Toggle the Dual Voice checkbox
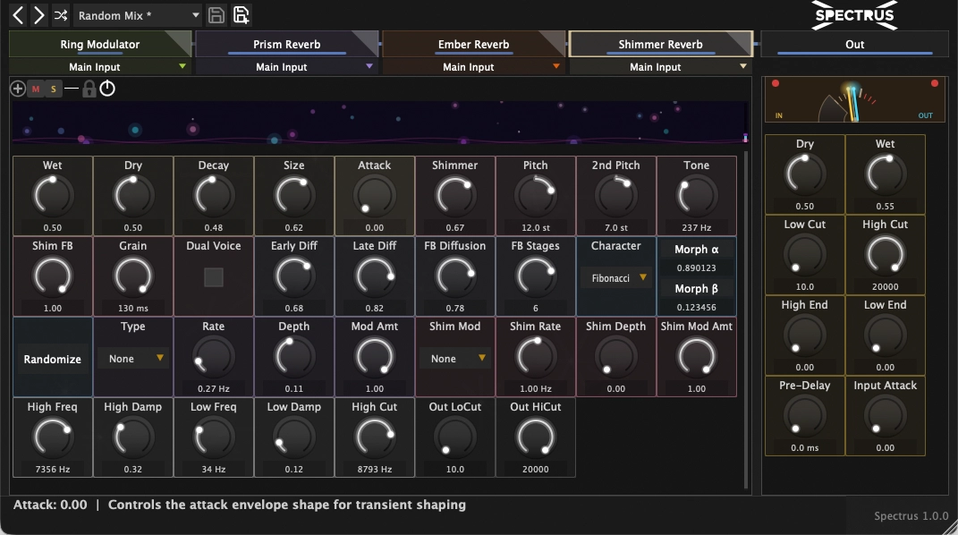This screenshot has height=535, width=958. point(213,277)
